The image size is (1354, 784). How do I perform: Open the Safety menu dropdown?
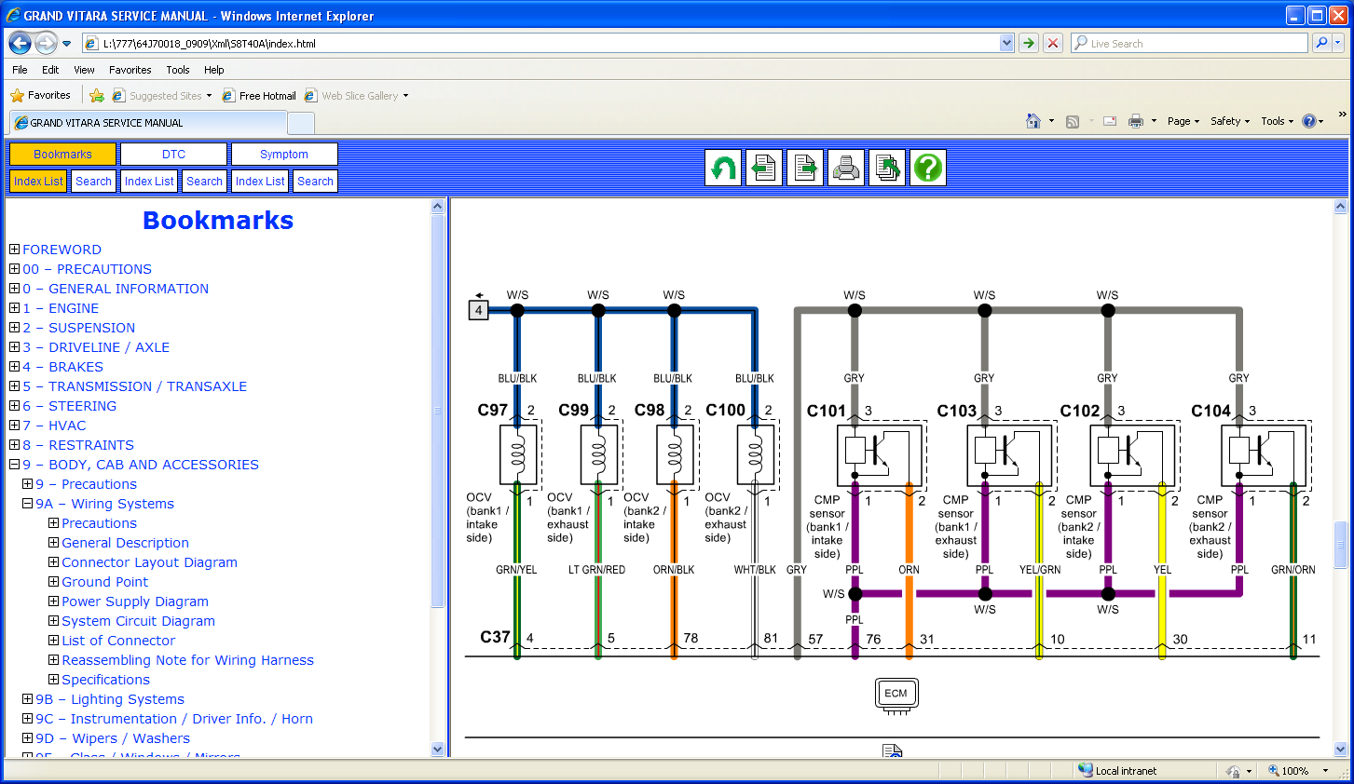click(1230, 121)
